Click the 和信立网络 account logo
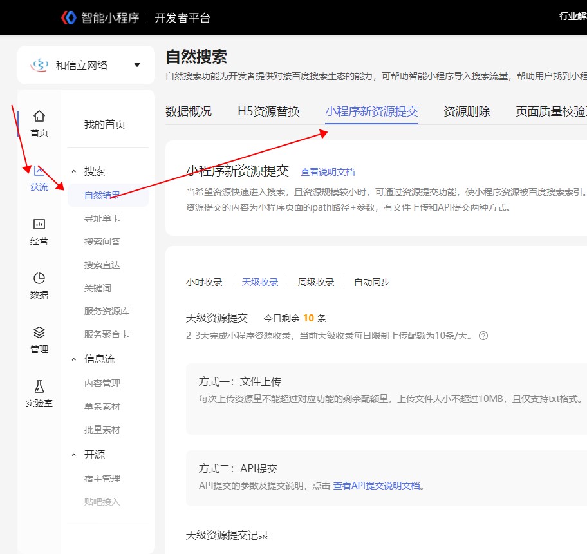The image size is (587, 554). pyautogui.click(x=40, y=65)
